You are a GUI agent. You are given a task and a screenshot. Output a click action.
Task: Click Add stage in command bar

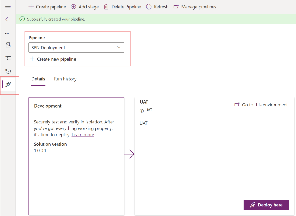(85, 7)
